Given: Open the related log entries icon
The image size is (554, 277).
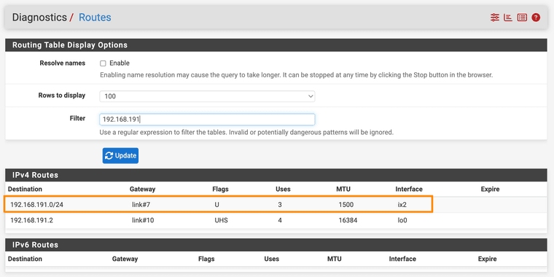Looking at the screenshot, I should pyautogui.click(x=522, y=17).
